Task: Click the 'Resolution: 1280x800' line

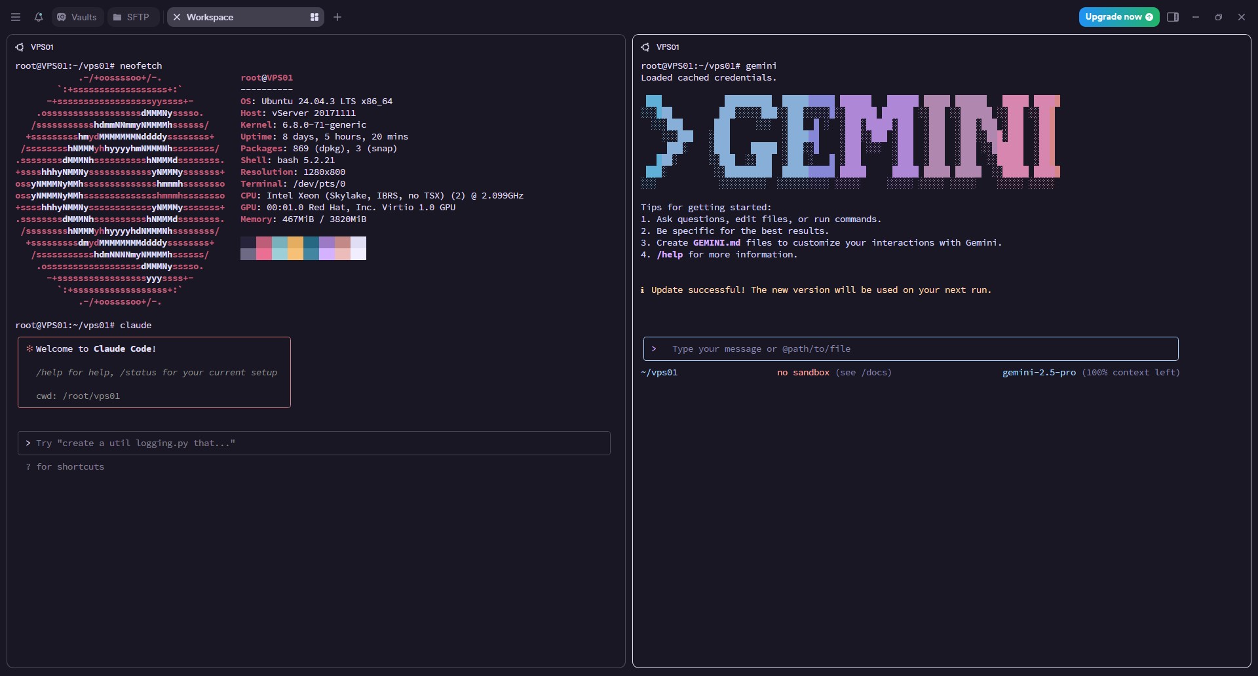Action: [x=293, y=172]
